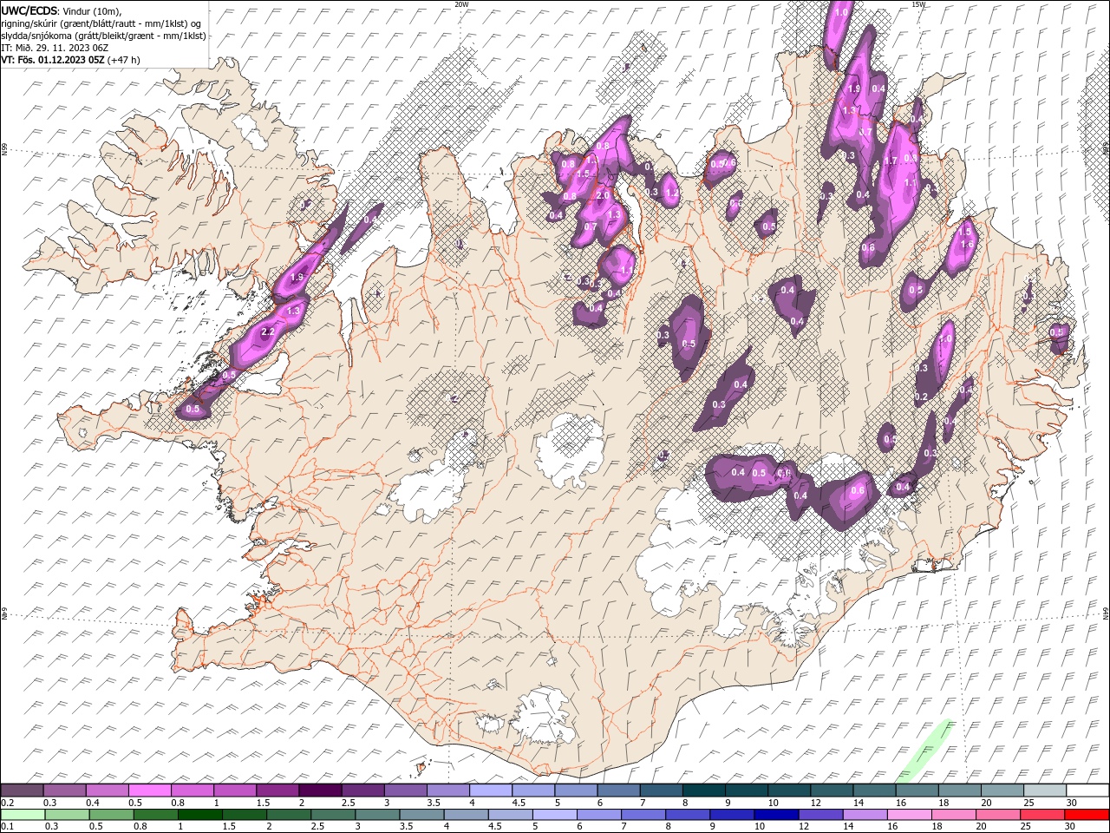The image size is (1110, 833).
Task: Click the 2.2 precipitation value on the map
Action: pos(267,332)
